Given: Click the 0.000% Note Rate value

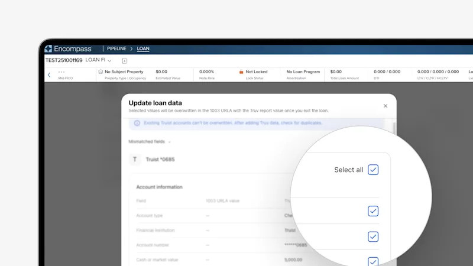Looking at the screenshot, I should pyautogui.click(x=206, y=72).
